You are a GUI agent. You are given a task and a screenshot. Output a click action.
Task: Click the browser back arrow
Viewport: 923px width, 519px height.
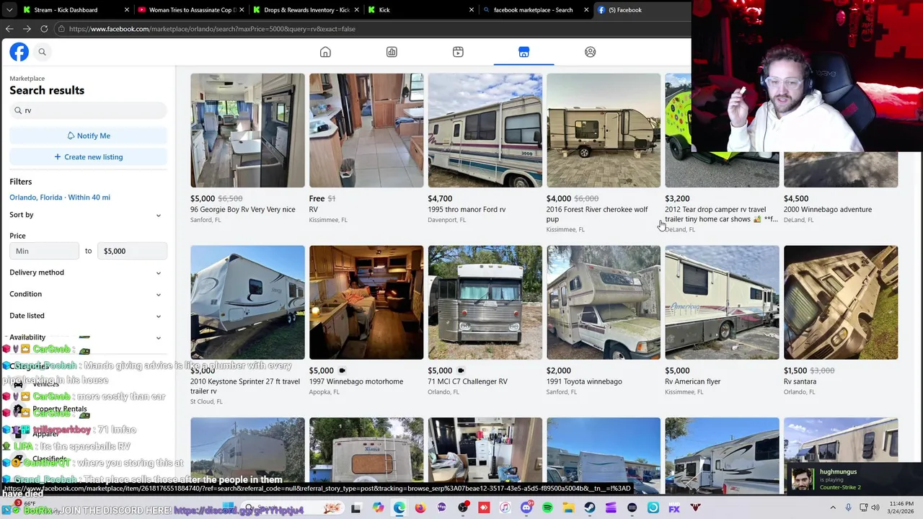(x=9, y=29)
